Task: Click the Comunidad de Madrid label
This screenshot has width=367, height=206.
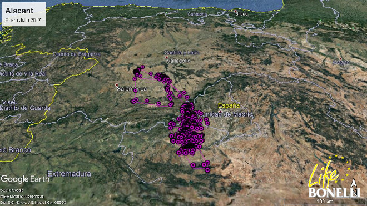Action: 226,114
